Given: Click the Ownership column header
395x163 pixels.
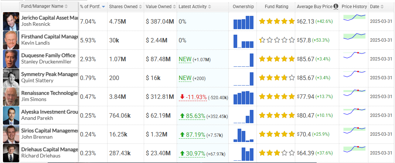Looking at the screenshot, I should coord(243,7).
